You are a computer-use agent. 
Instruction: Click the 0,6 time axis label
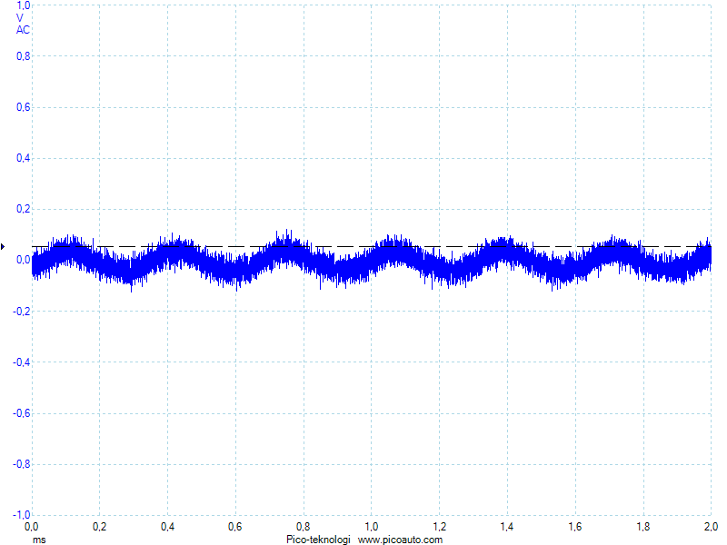coord(235,527)
